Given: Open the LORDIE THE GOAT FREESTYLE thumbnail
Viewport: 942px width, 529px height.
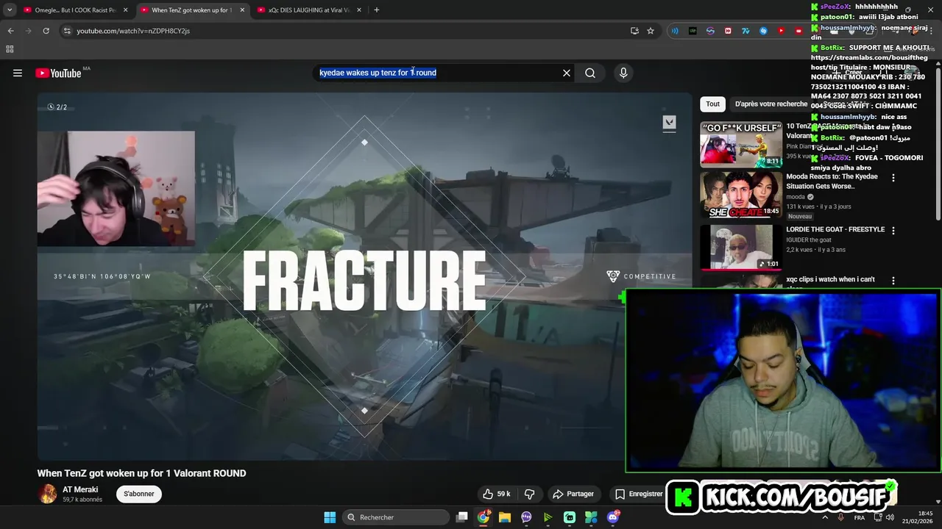Looking at the screenshot, I should [x=741, y=247].
